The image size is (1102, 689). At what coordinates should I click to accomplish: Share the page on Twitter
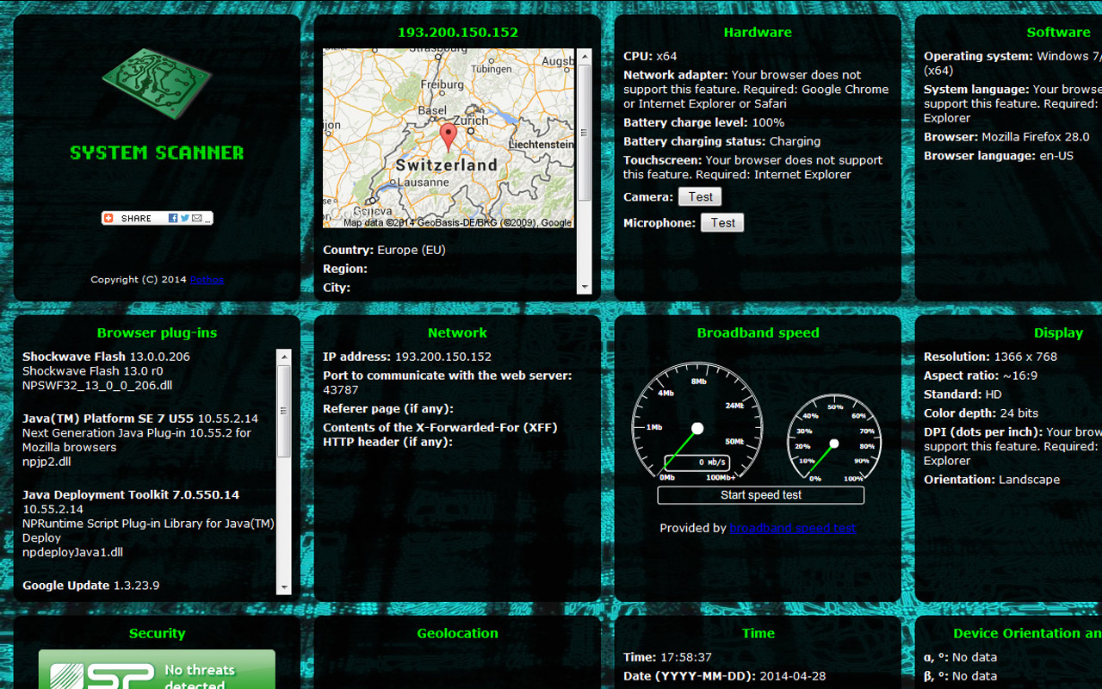(x=185, y=219)
